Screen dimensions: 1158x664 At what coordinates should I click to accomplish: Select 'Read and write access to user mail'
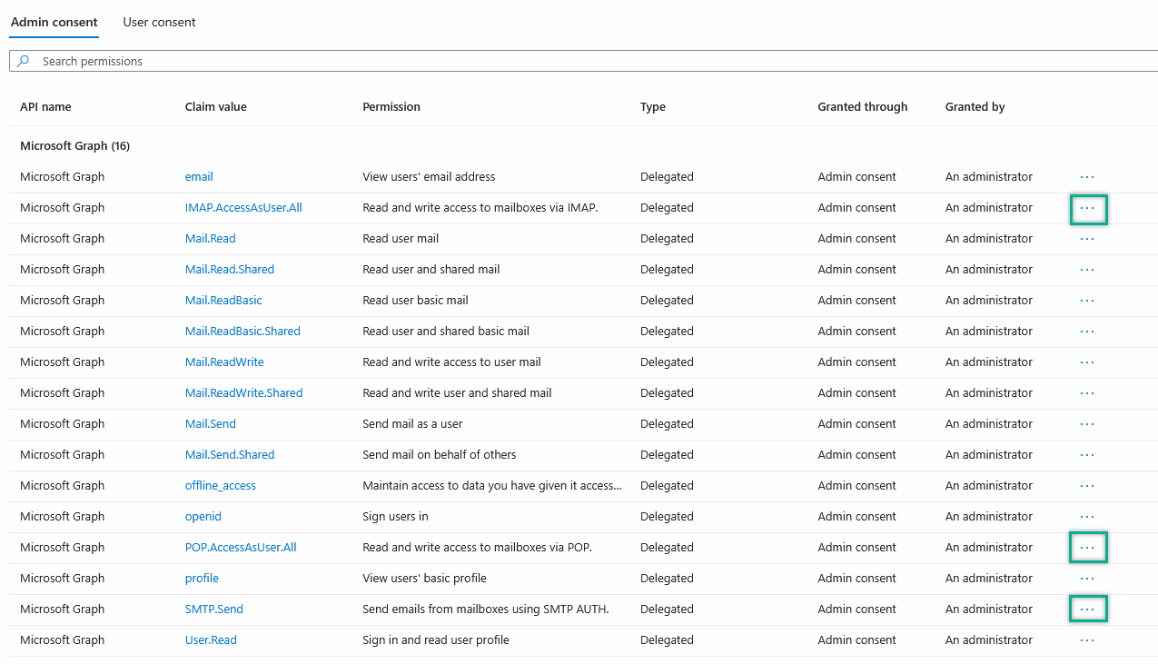451,362
